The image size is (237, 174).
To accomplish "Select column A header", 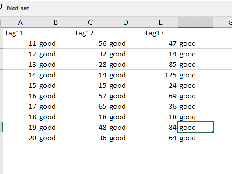I will click(x=20, y=22).
